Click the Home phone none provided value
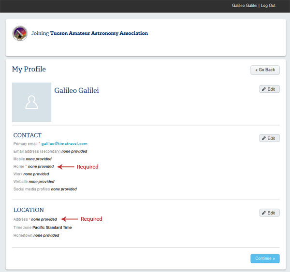 click(41, 166)
